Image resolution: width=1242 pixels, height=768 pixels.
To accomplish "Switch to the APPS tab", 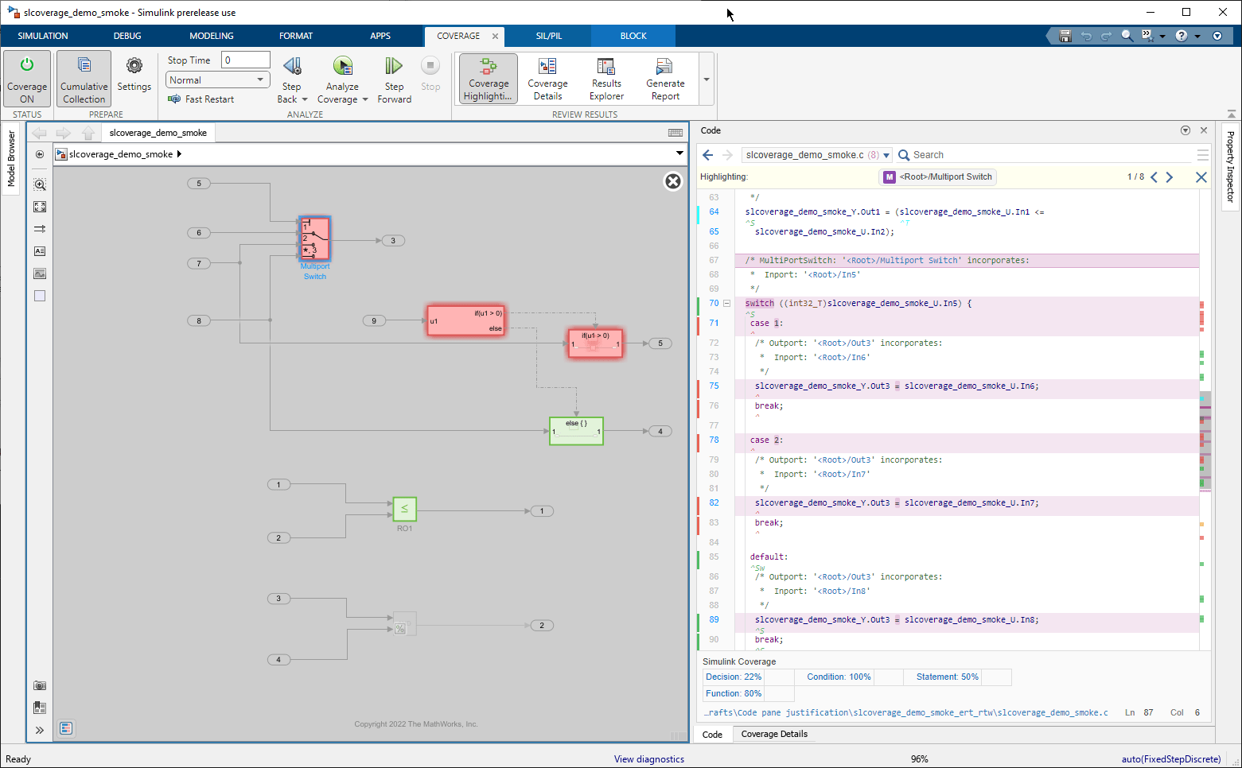I will 380,36.
